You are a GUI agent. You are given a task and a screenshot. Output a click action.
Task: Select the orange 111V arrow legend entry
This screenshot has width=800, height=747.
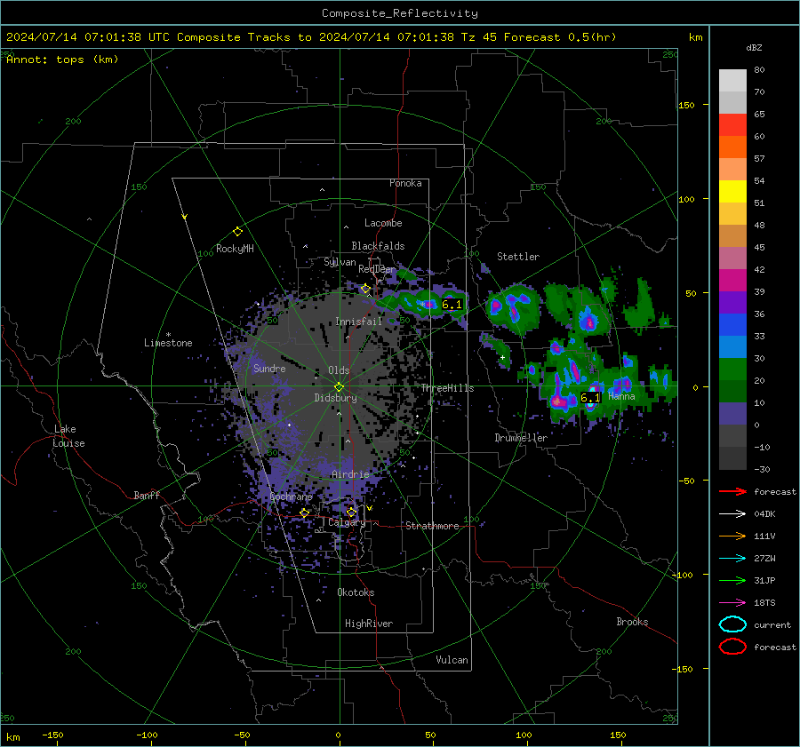click(732, 536)
